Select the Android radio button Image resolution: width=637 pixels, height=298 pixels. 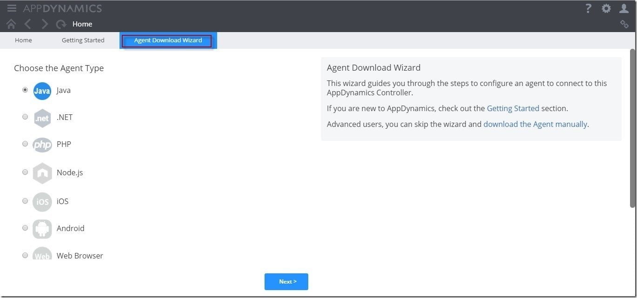tap(25, 228)
